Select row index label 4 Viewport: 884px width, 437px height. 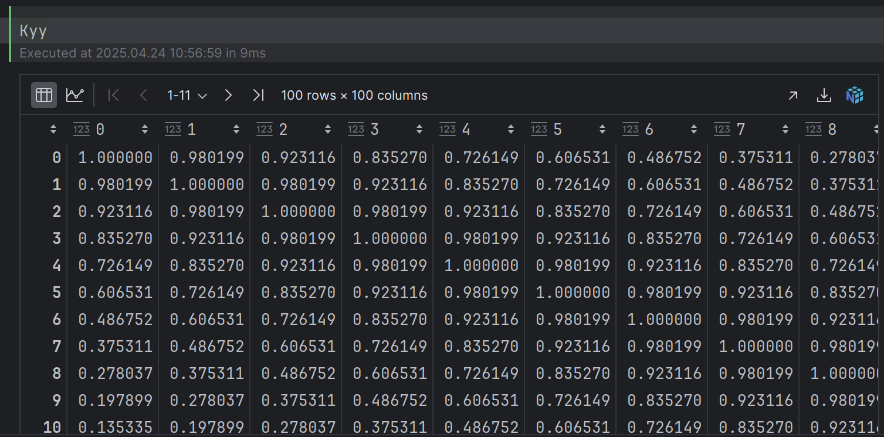pos(56,265)
